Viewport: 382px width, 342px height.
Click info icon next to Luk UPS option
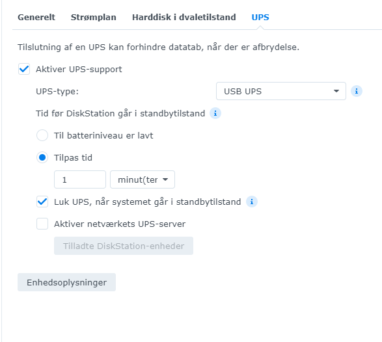click(252, 202)
